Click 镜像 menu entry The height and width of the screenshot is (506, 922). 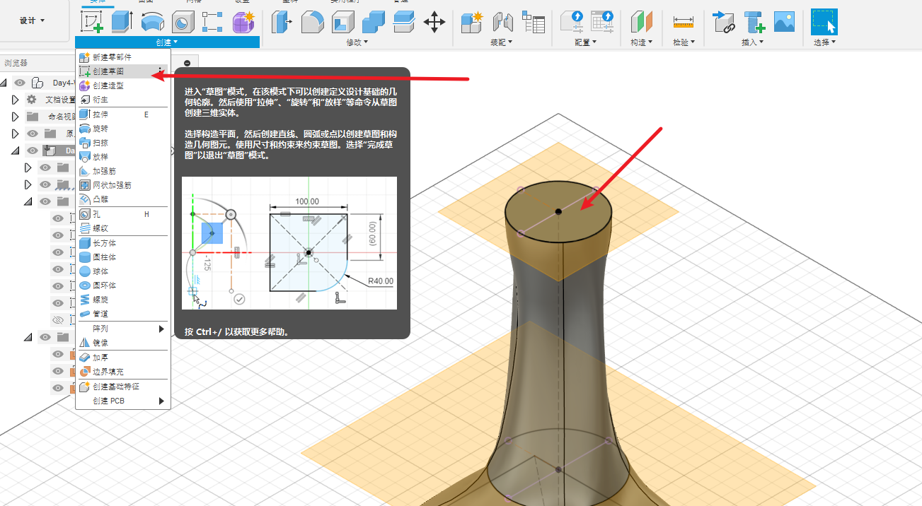coord(100,343)
